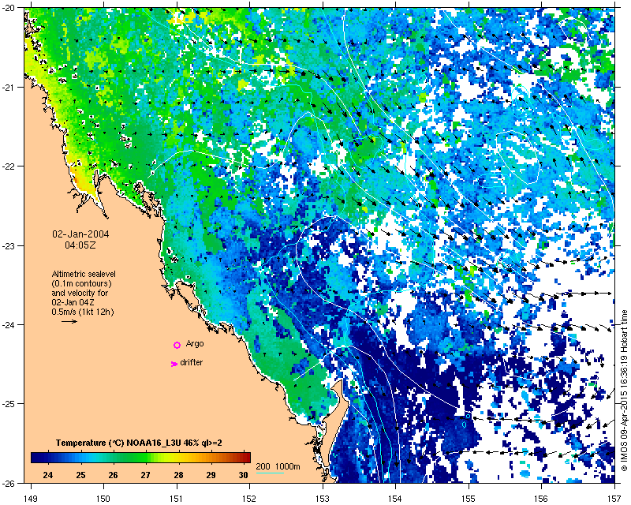Click longitude axis label 156

tap(542, 499)
